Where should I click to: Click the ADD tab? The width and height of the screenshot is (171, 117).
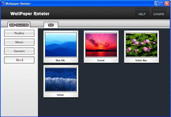[x=51, y=25]
